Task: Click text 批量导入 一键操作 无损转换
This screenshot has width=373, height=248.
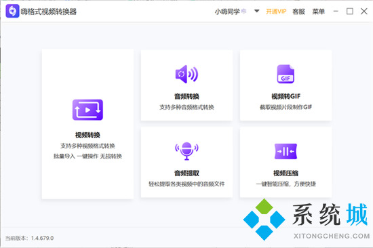Action: [x=87, y=157]
